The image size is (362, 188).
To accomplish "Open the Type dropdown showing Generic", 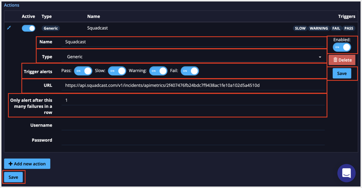I will [193, 57].
